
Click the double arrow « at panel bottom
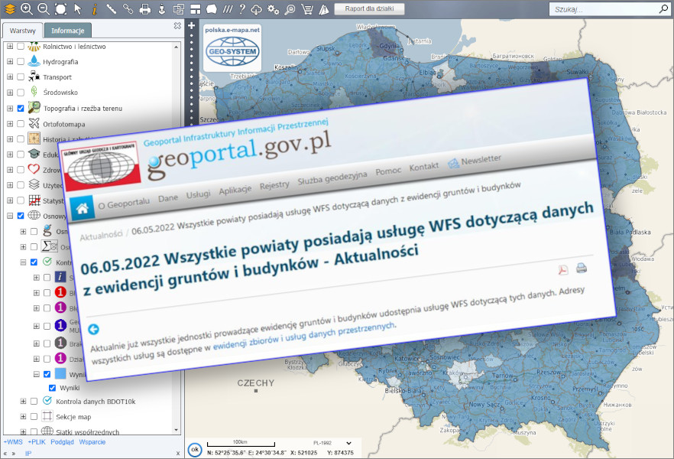pos(5,454)
